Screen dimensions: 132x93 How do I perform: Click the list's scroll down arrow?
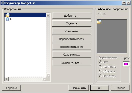coord(48,75)
